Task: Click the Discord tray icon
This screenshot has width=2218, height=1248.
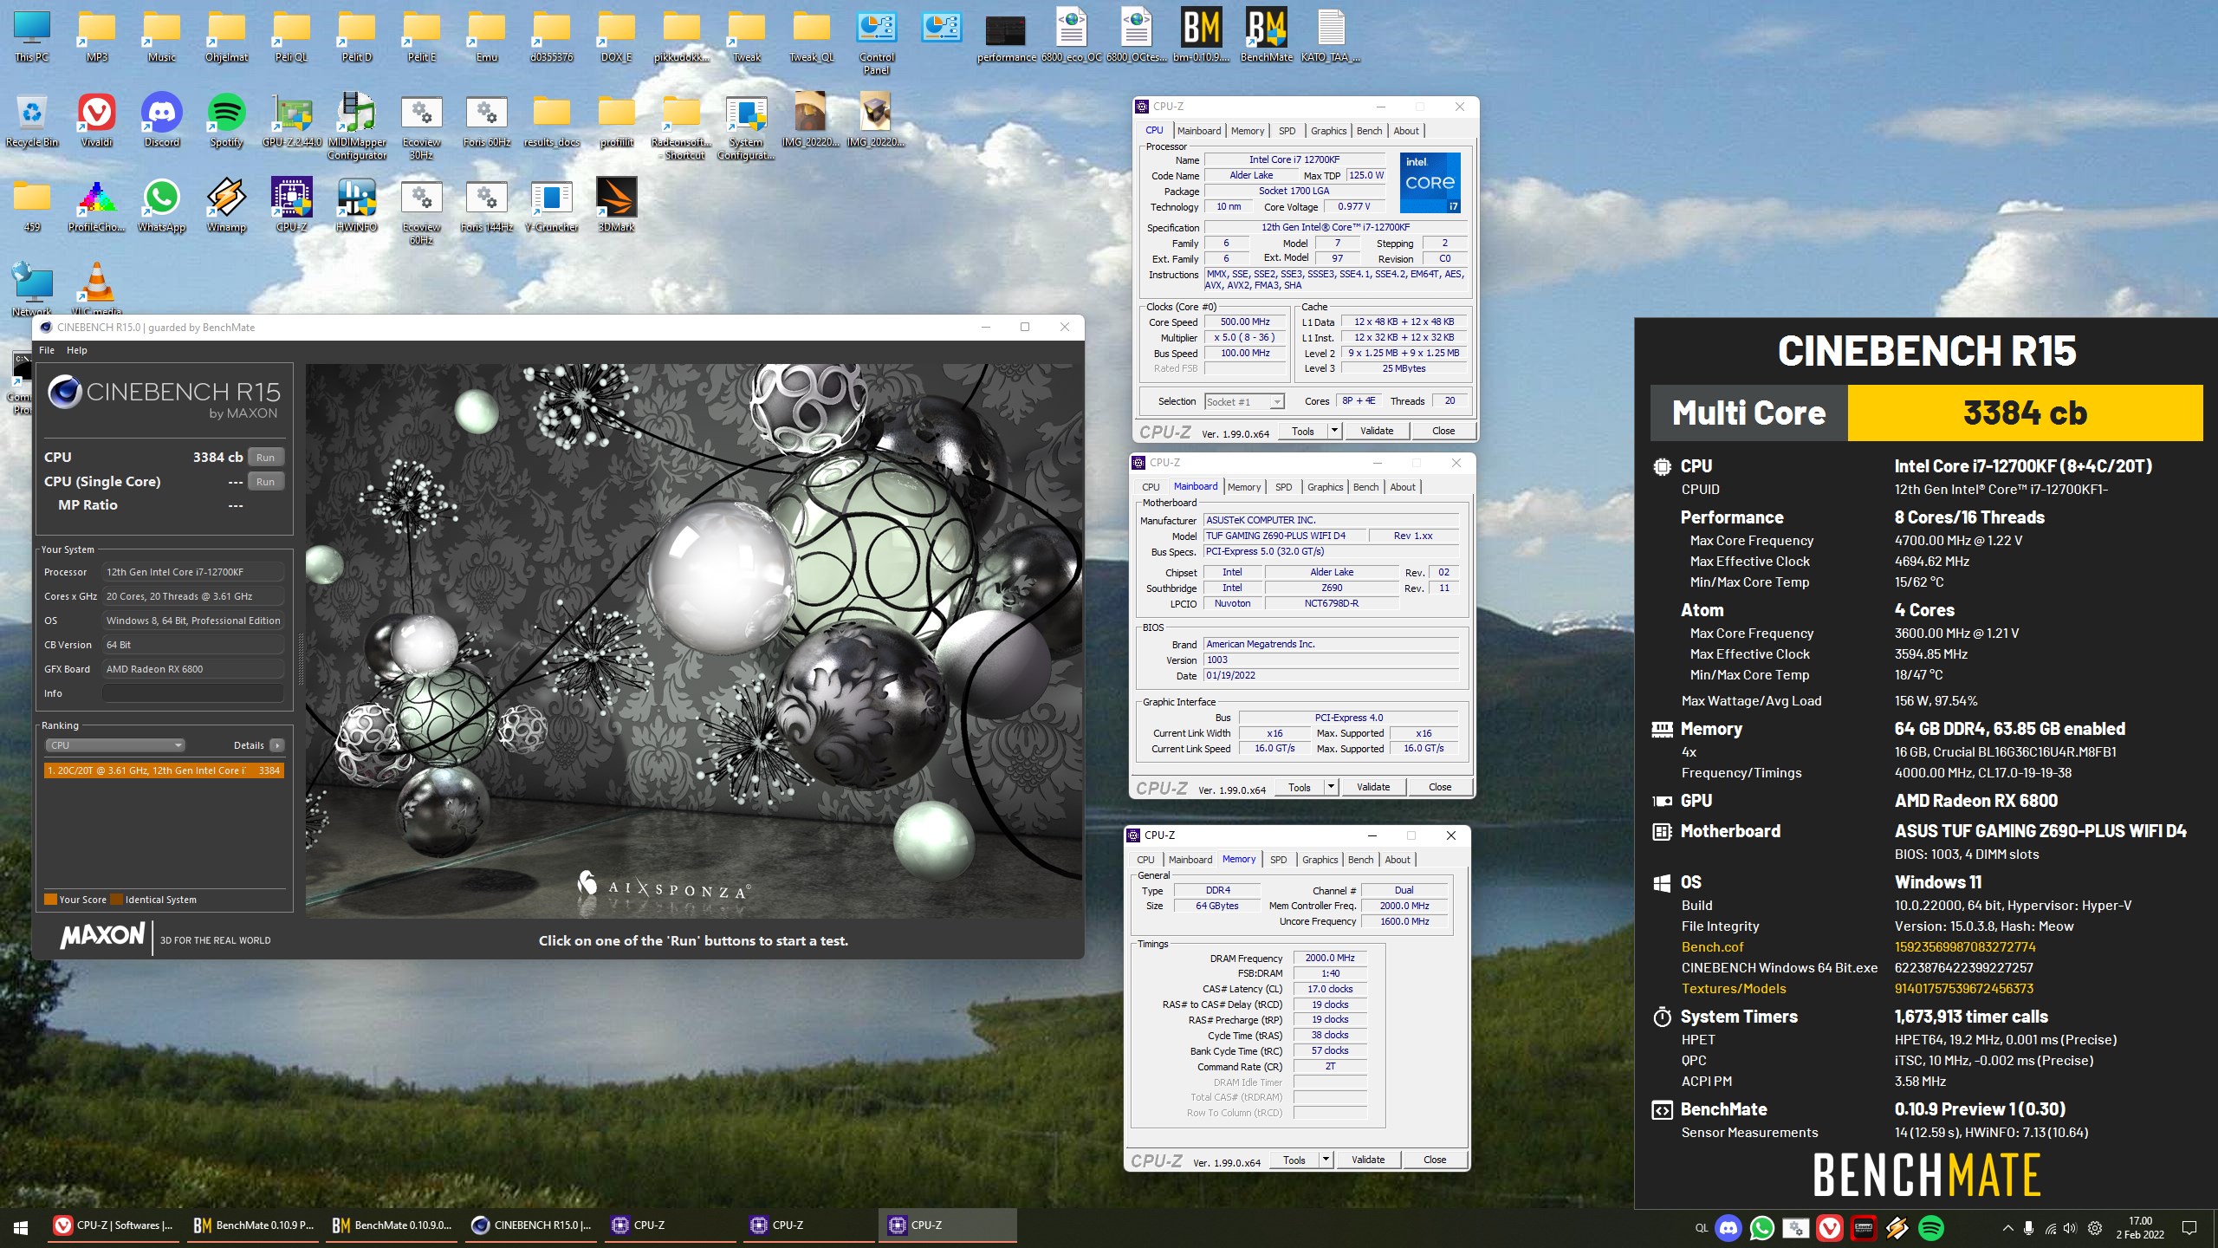Action: pyautogui.click(x=1728, y=1228)
